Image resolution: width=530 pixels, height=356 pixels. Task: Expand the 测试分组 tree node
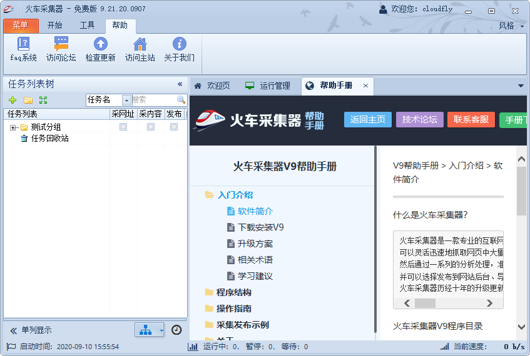(x=13, y=127)
